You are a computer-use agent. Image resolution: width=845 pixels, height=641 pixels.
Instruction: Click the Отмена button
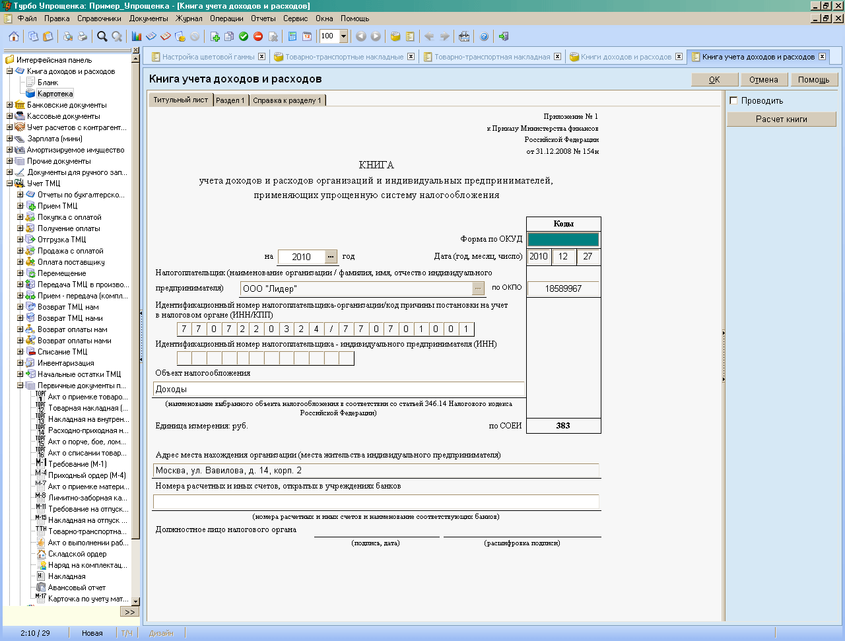point(764,79)
